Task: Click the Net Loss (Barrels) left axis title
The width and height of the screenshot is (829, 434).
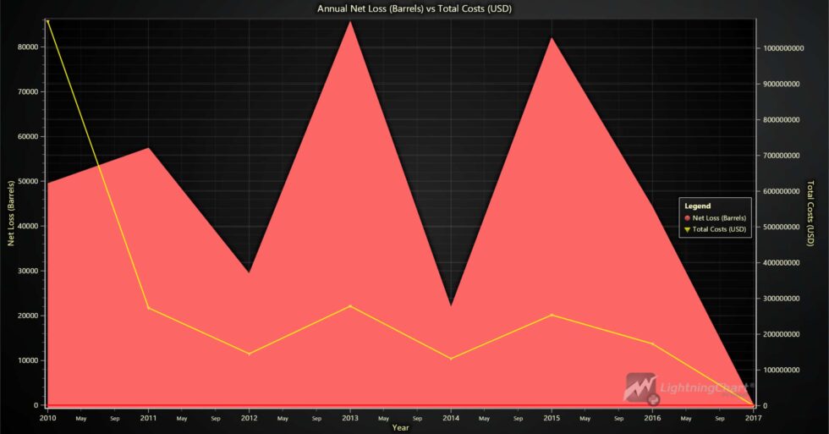Action: 10,213
